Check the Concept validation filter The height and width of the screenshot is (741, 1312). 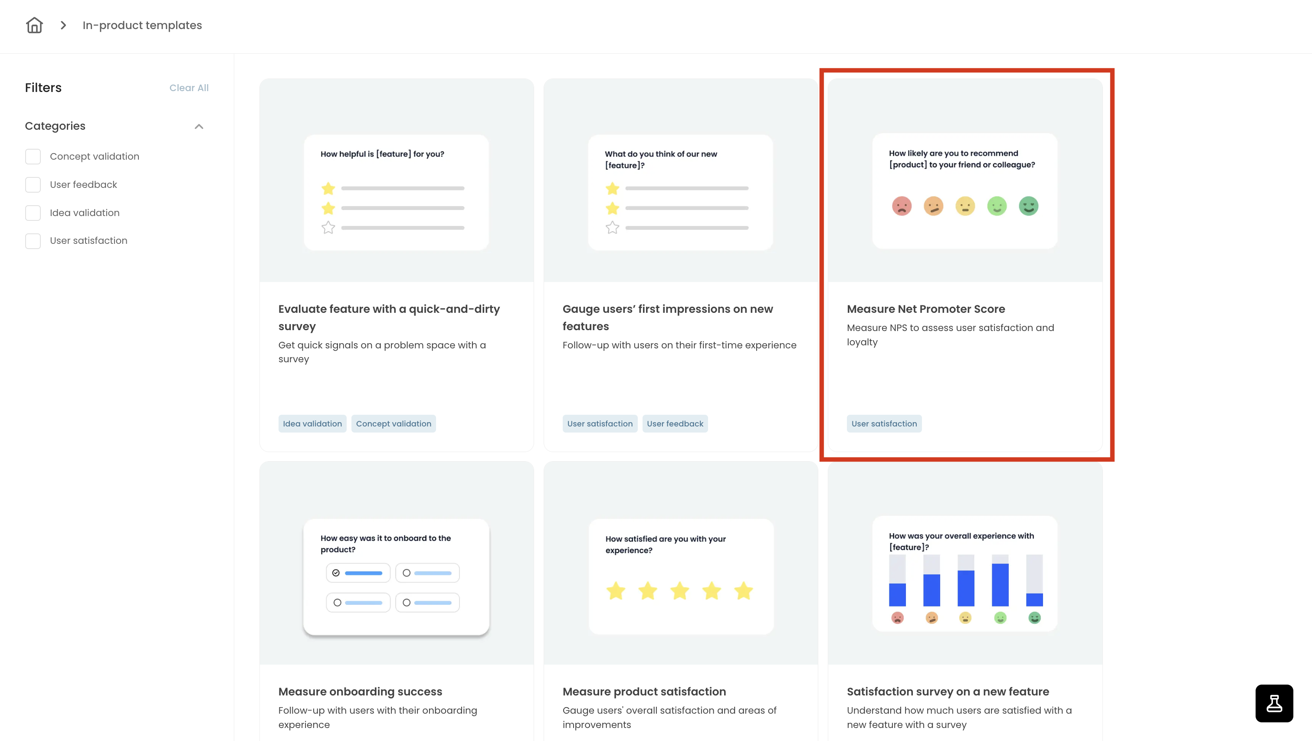coord(33,156)
